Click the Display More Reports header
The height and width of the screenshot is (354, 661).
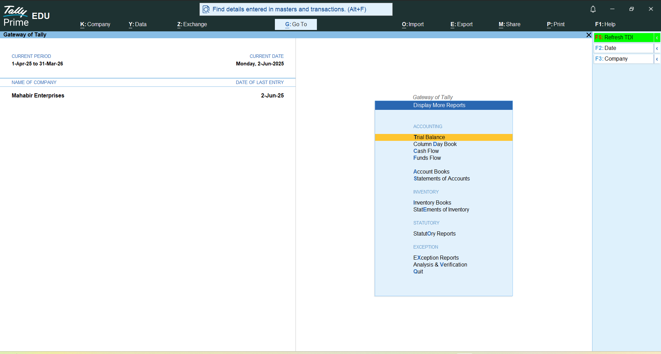click(444, 105)
